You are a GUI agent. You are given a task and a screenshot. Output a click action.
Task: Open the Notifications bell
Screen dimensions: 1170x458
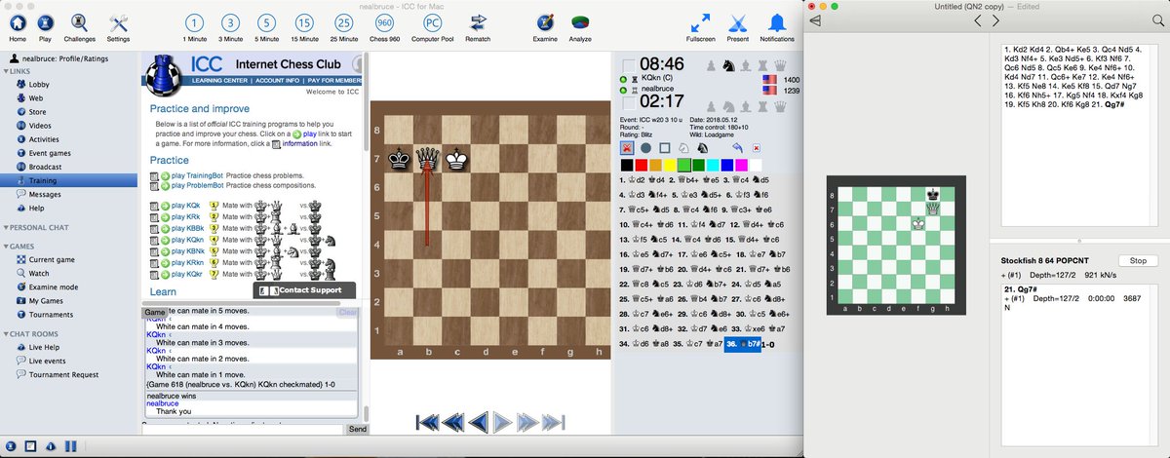point(776,22)
